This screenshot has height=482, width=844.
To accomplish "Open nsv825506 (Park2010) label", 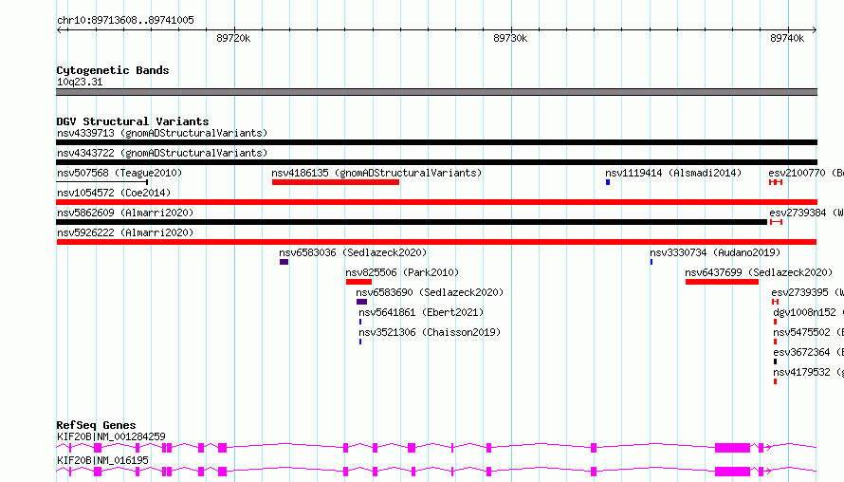I will pos(402,272).
